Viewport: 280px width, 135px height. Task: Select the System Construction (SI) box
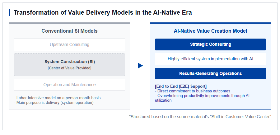tap(69, 65)
